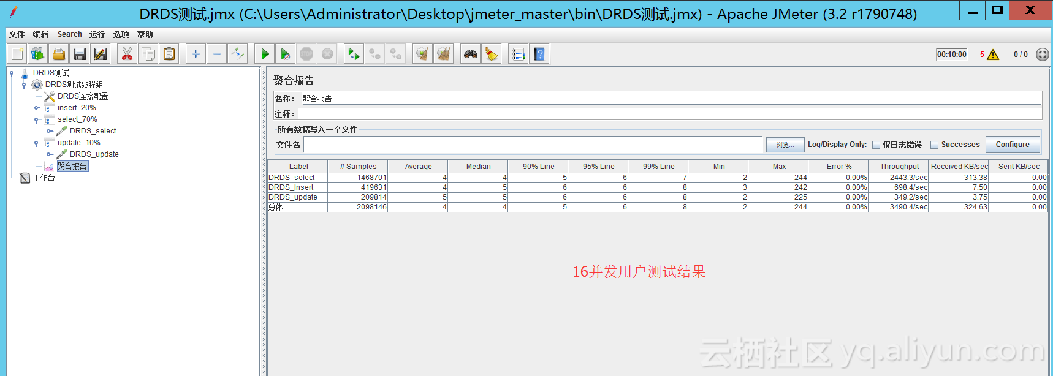The width and height of the screenshot is (1053, 376).
Task: Select the DRDS_Insert row label
Action: click(x=298, y=187)
